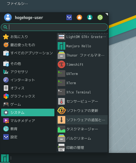Show すべてのアプリケーション category
136x163 pixels.
[x=28, y=53]
